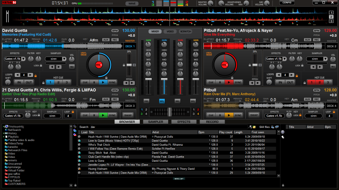Play Deck 3 with the green play button
Viewport: 339px width, 190px height.
tap(103, 115)
